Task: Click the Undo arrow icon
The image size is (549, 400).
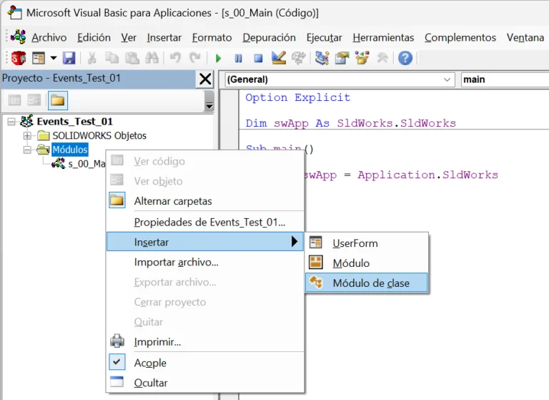Action: pyautogui.click(x=175, y=58)
